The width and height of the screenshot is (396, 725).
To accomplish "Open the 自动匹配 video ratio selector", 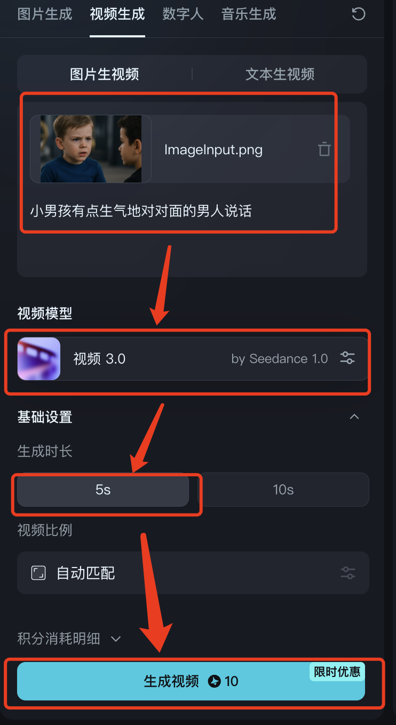I will click(193, 573).
